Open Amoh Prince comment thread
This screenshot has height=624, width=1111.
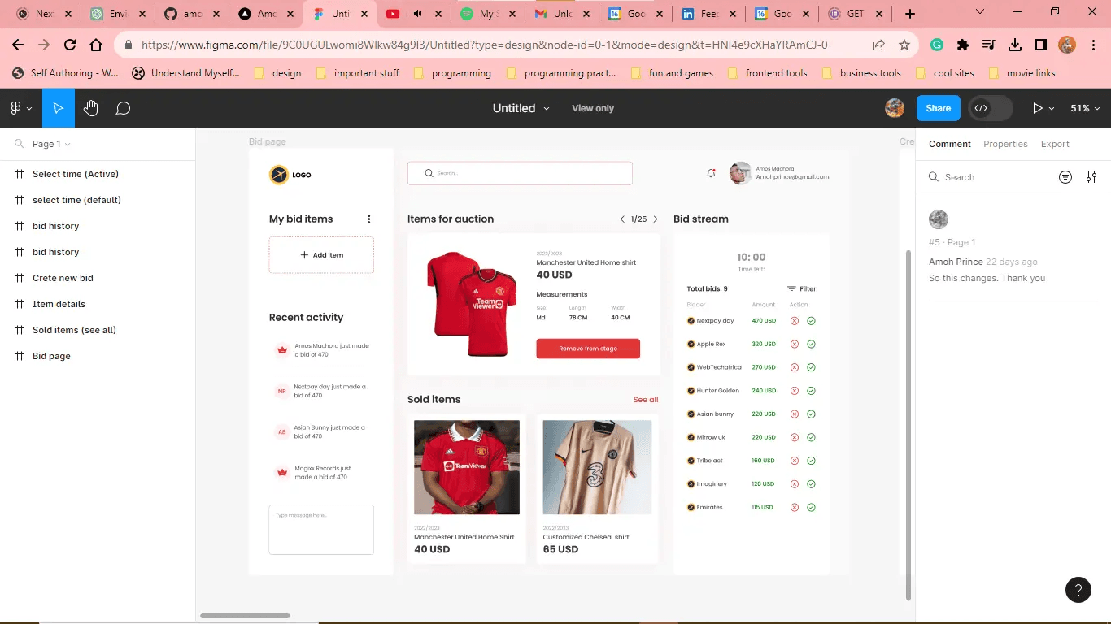(x=1013, y=249)
